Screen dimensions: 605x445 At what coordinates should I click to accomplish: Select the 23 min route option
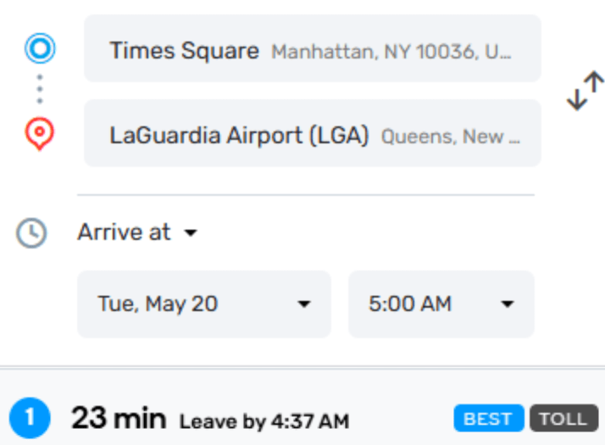119,418
